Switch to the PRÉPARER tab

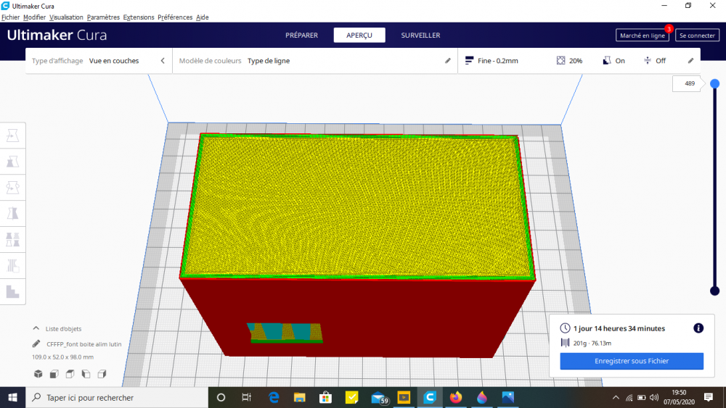point(301,35)
